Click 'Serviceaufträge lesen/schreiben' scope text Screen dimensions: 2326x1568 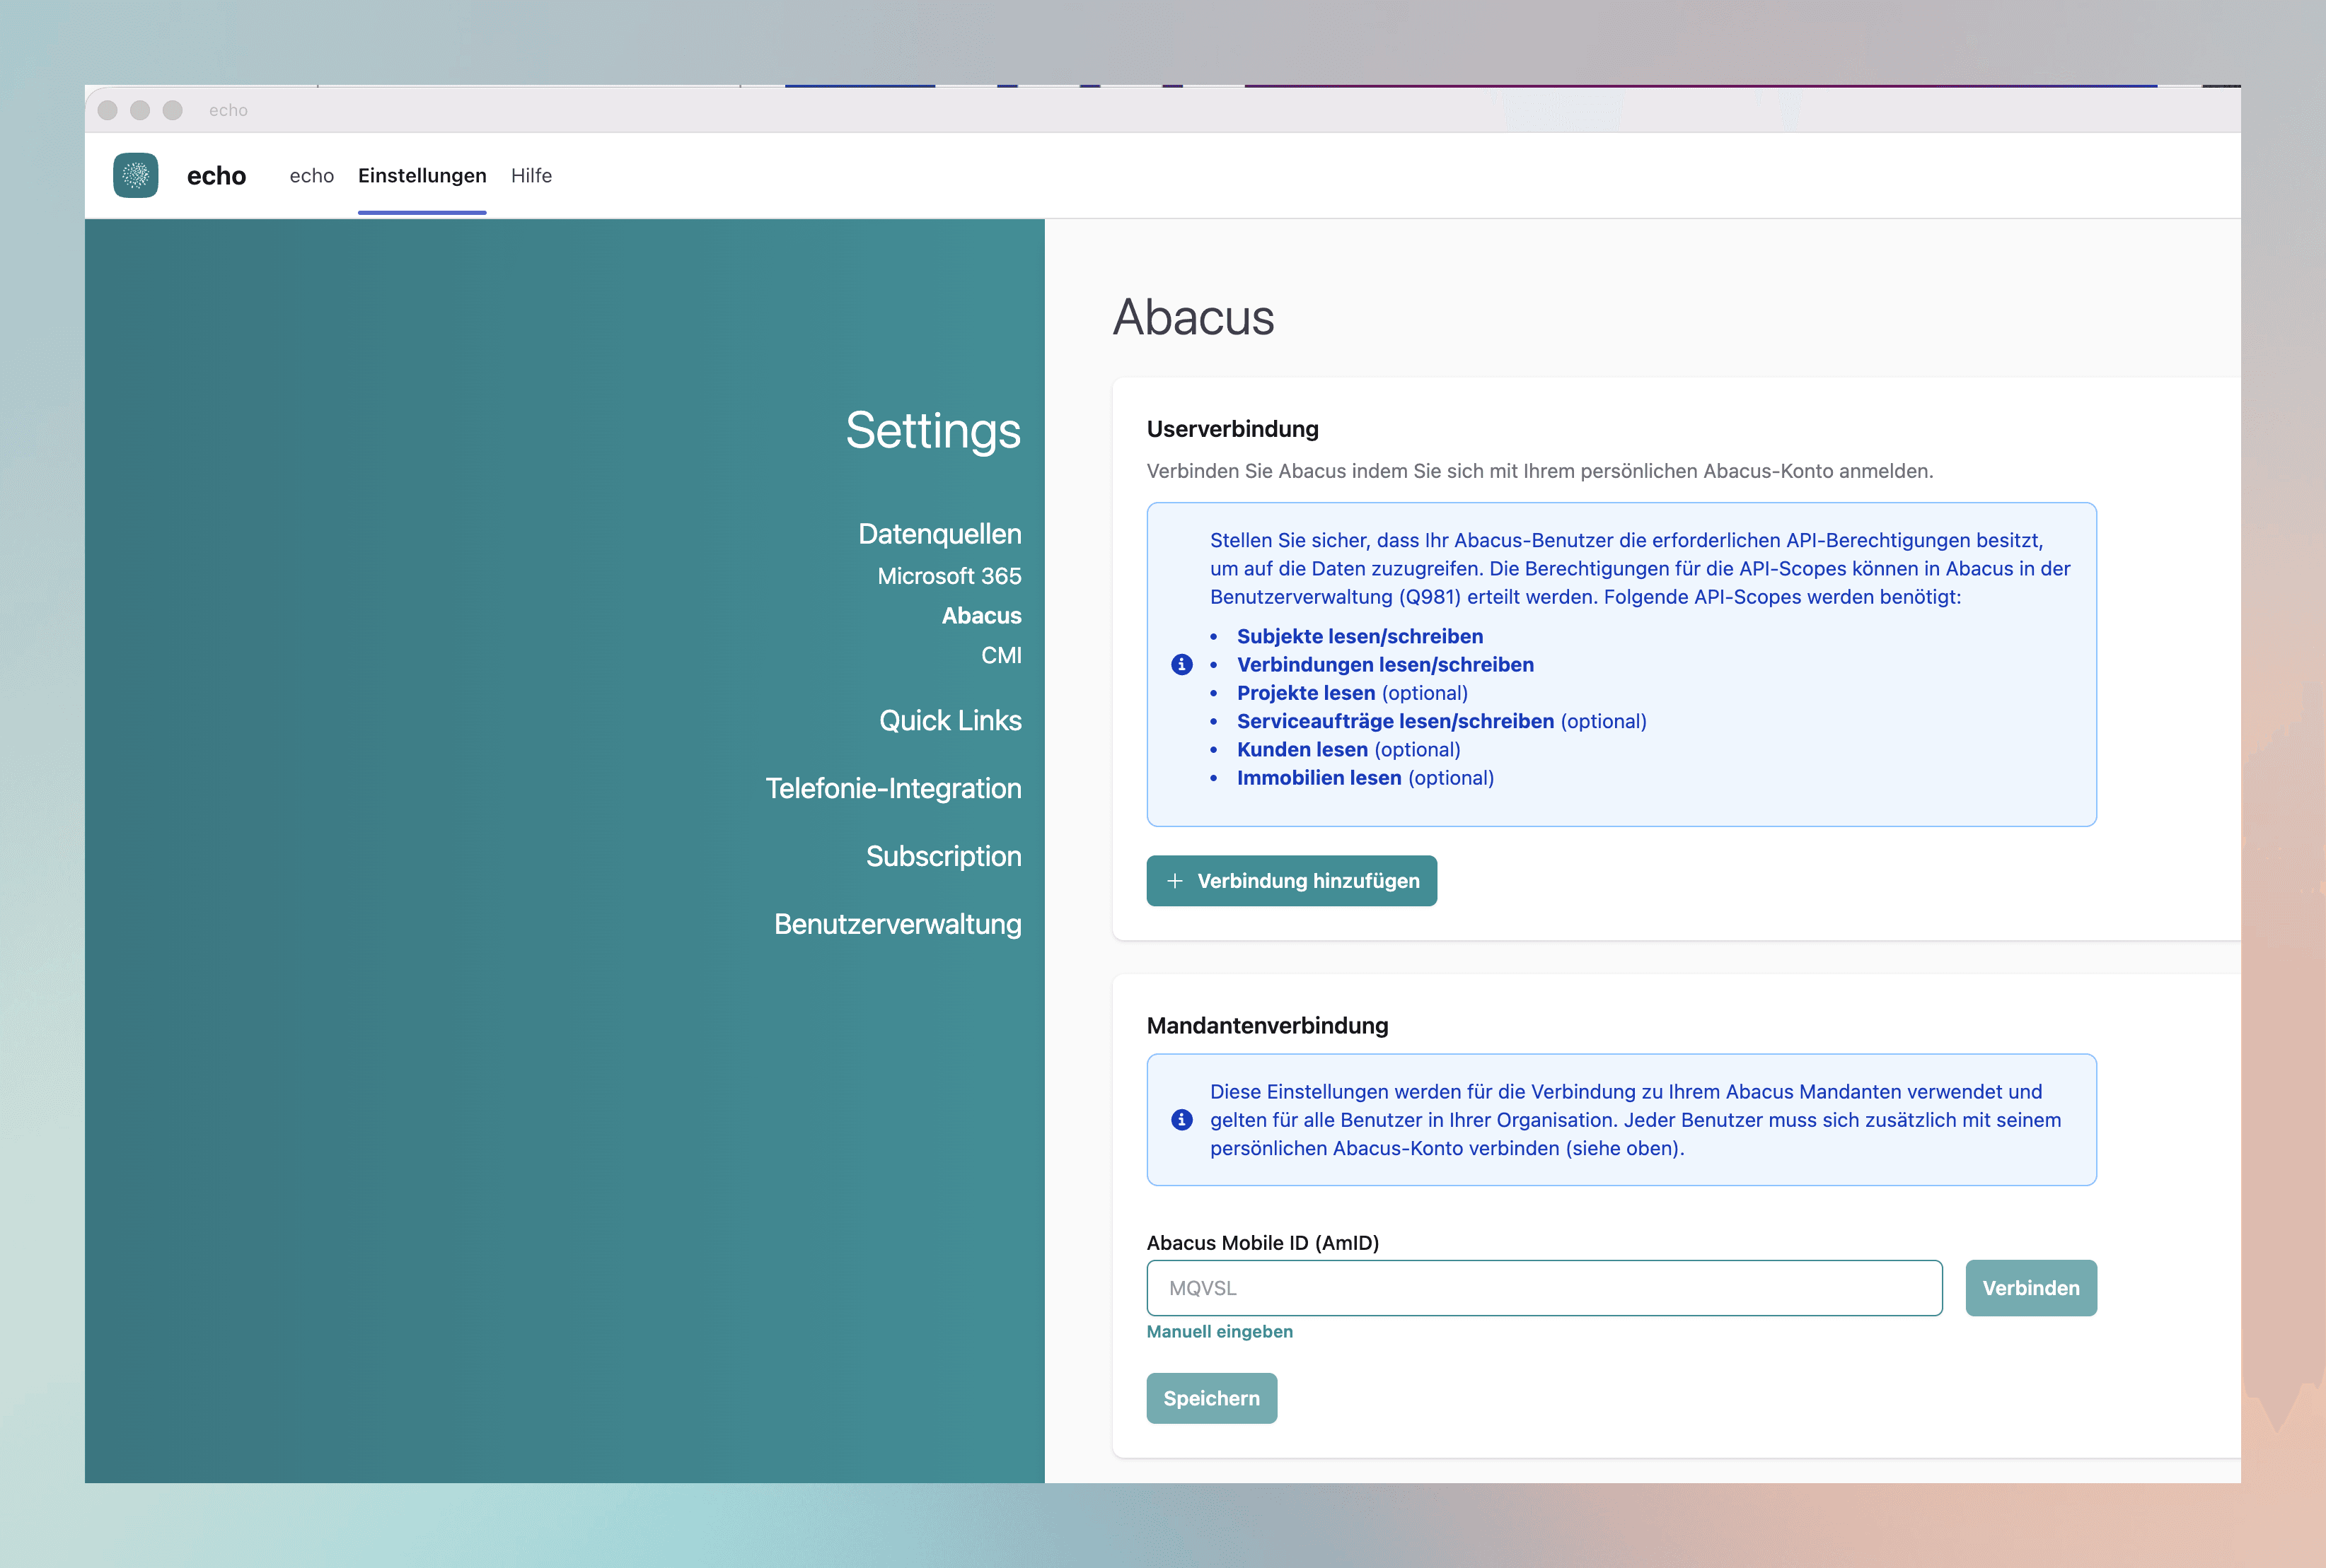[1396, 721]
